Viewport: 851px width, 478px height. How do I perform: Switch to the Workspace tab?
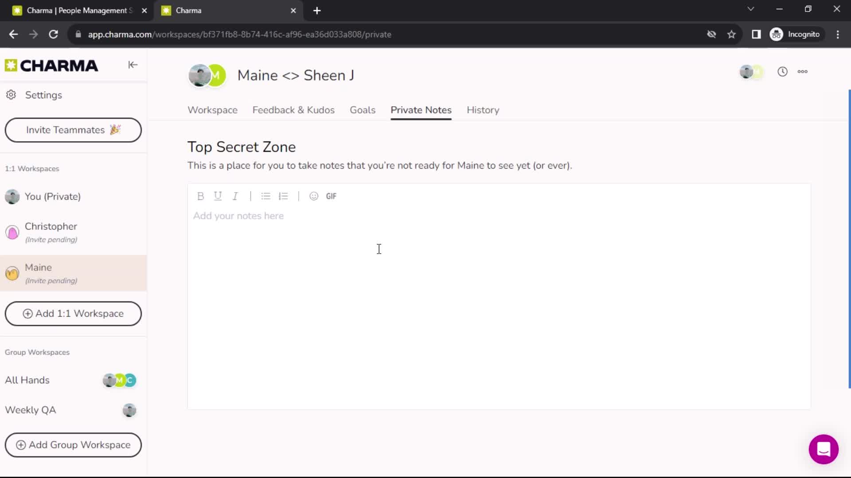(212, 110)
